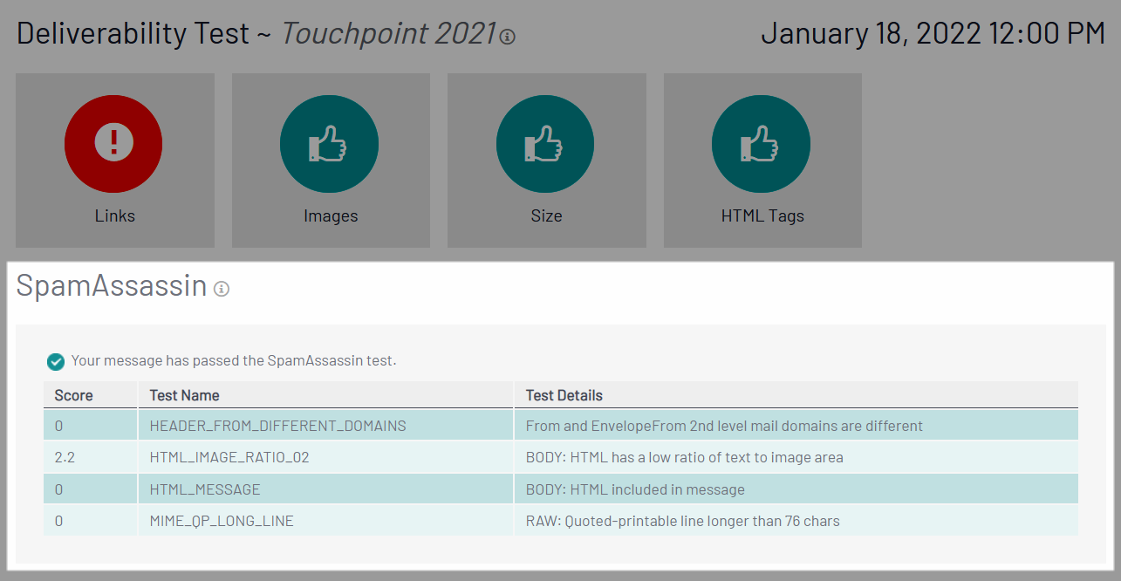Open the Images tile label
Viewport: 1121px width, 581px height.
(331, 215)
